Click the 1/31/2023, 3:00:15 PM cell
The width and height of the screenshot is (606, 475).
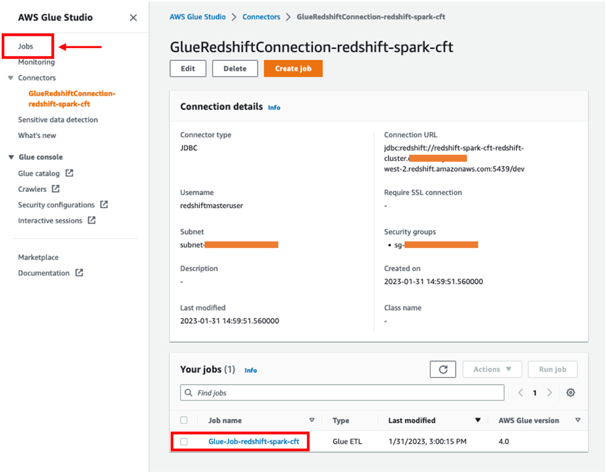point(428,441)
